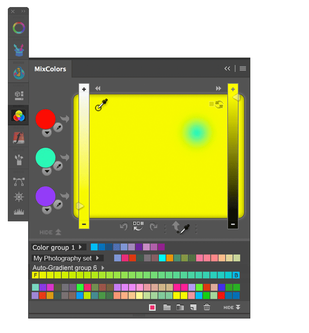Toggle the swap refresh icon in the mixing canvas
This screenshot has height=333, width=309.
(x=219, y=105)
